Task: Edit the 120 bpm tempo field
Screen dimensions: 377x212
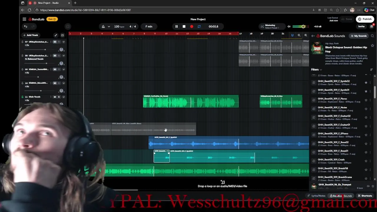Action: click(119, 26)
